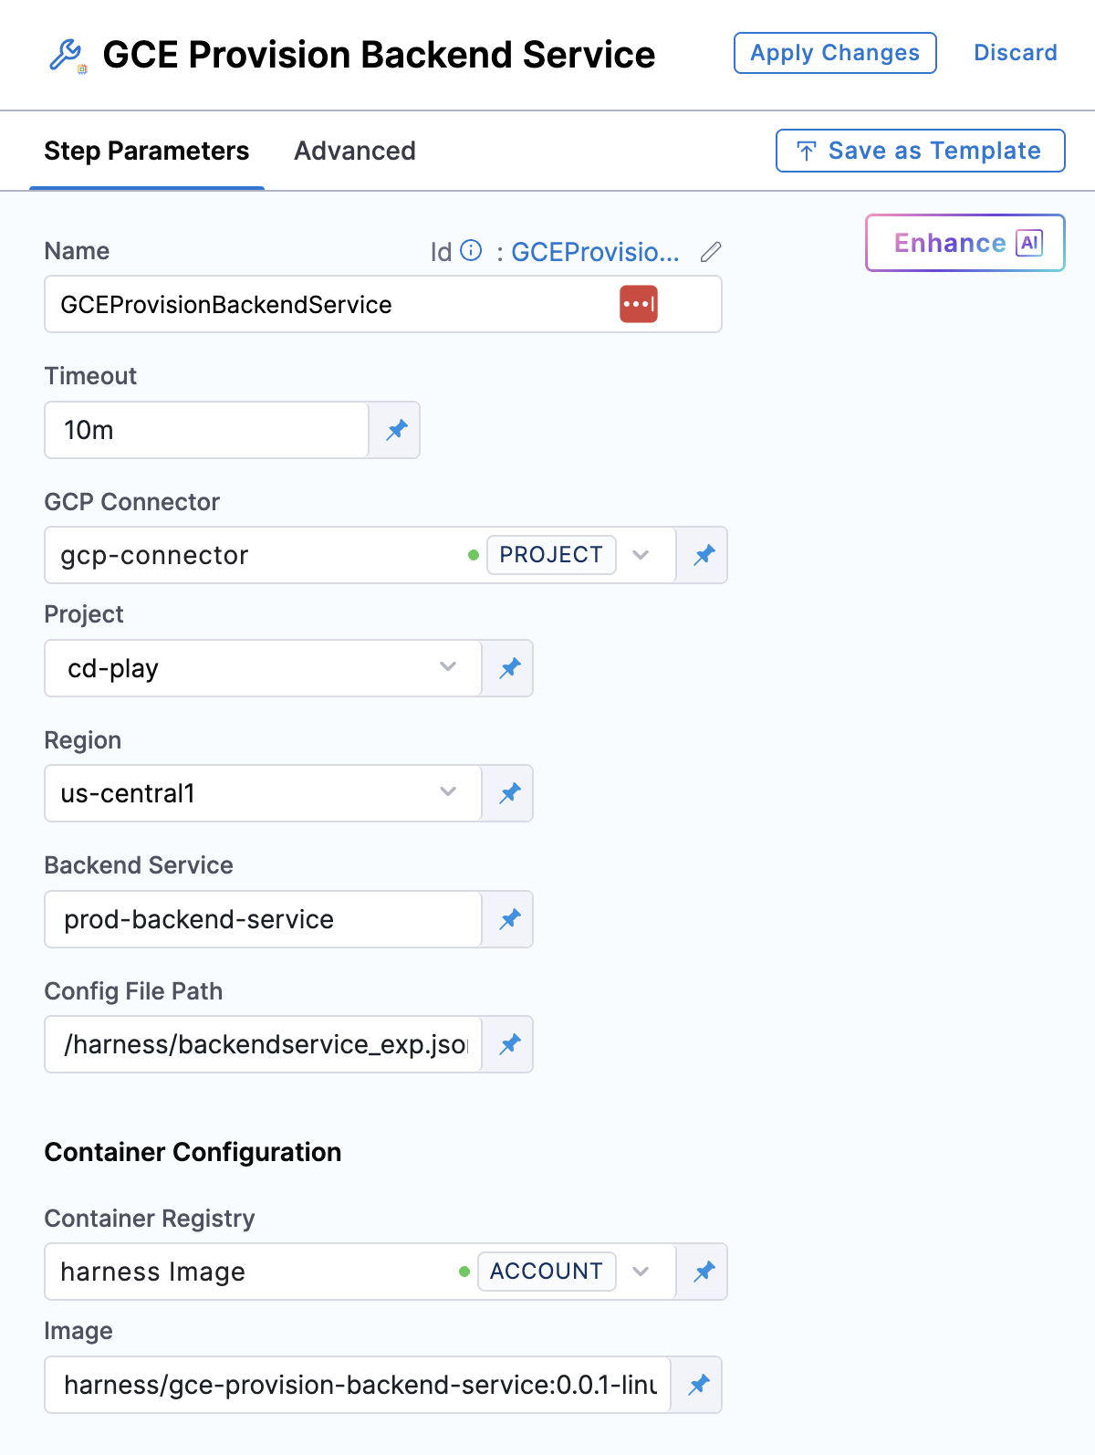
Task: Click the red password manager icon in Name field
Action: pos(639,304)
